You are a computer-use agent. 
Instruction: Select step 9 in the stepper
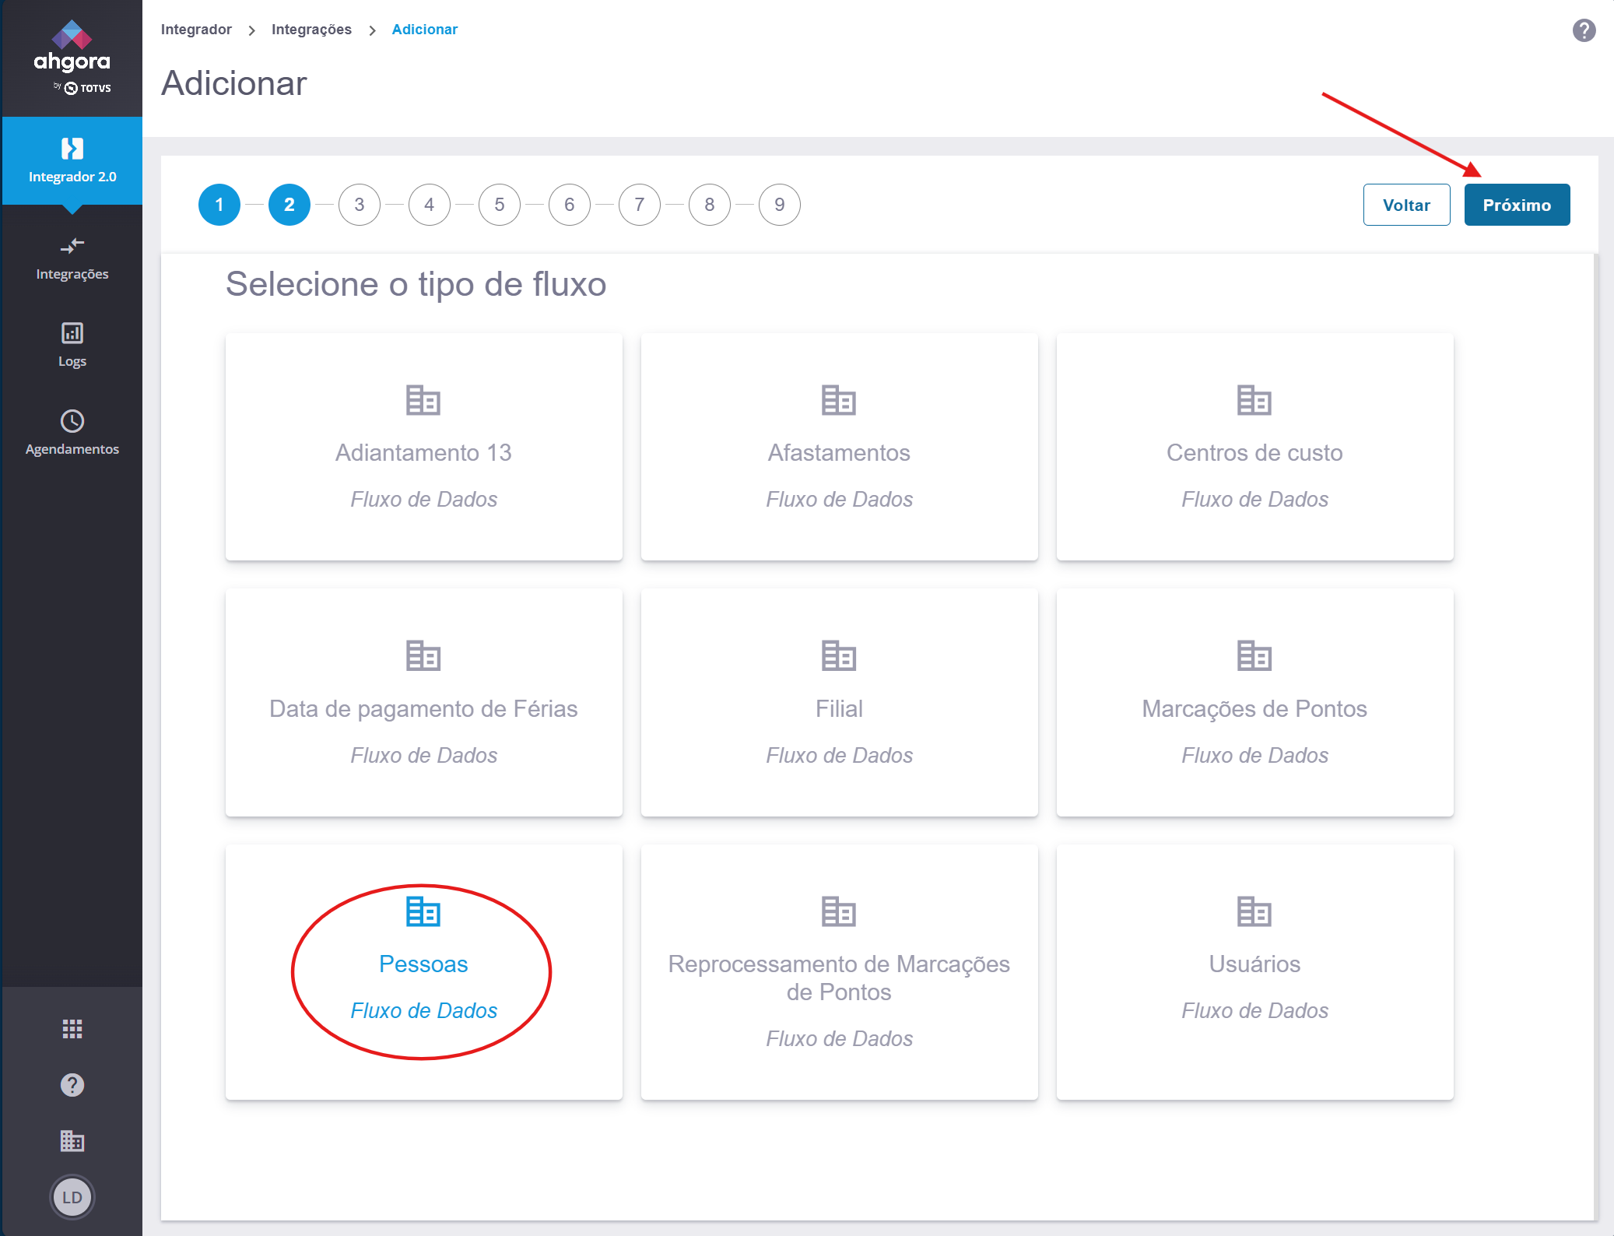[x=779, y=205]
